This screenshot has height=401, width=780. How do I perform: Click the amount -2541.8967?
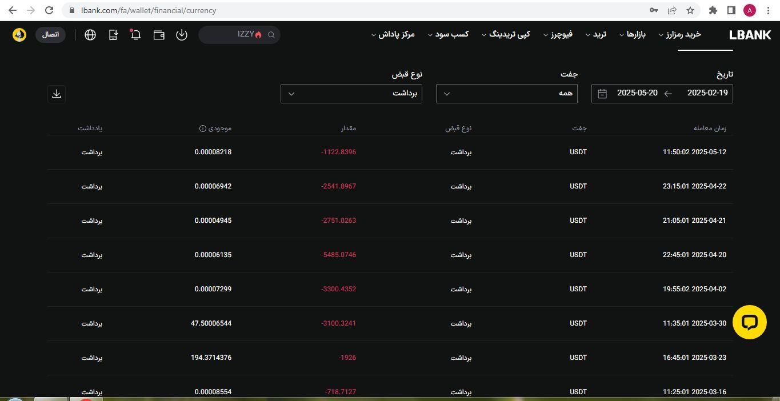tap(339, 186)
